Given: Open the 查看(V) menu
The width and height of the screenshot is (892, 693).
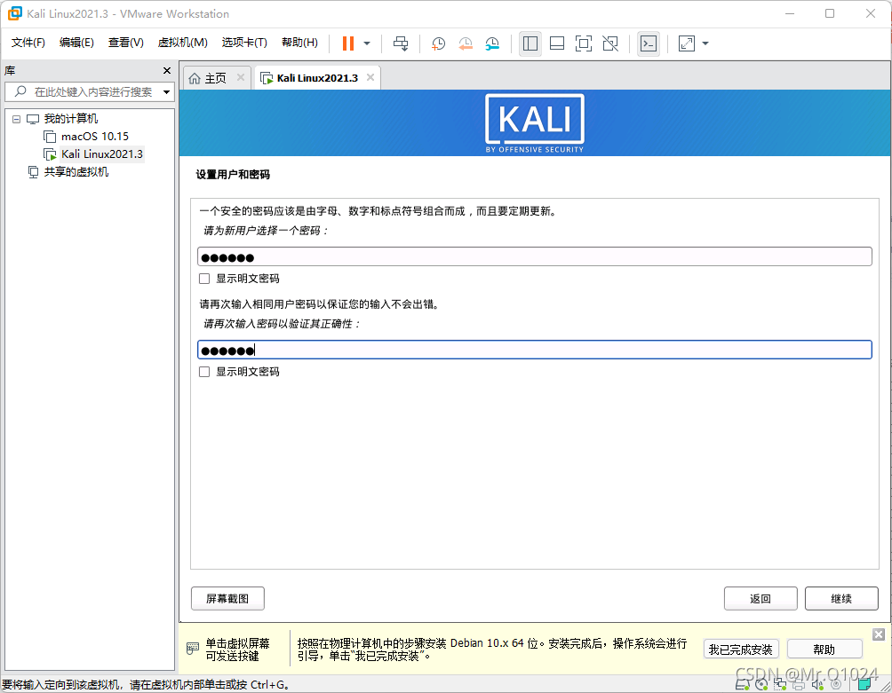Looking at the screenshot, I should pyautogui.click(x=126, y=43).
